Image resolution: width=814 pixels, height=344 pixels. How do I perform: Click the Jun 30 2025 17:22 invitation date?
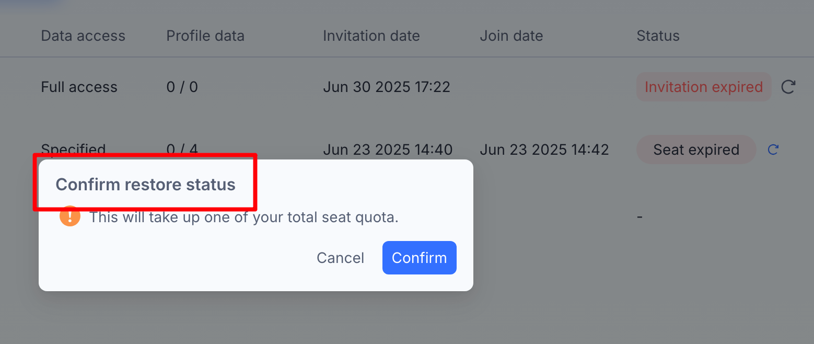387,87
